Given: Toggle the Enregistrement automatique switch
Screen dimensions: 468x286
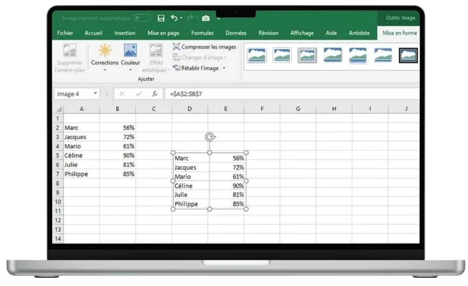Looking at the screenshot, I should coord(141,18).
